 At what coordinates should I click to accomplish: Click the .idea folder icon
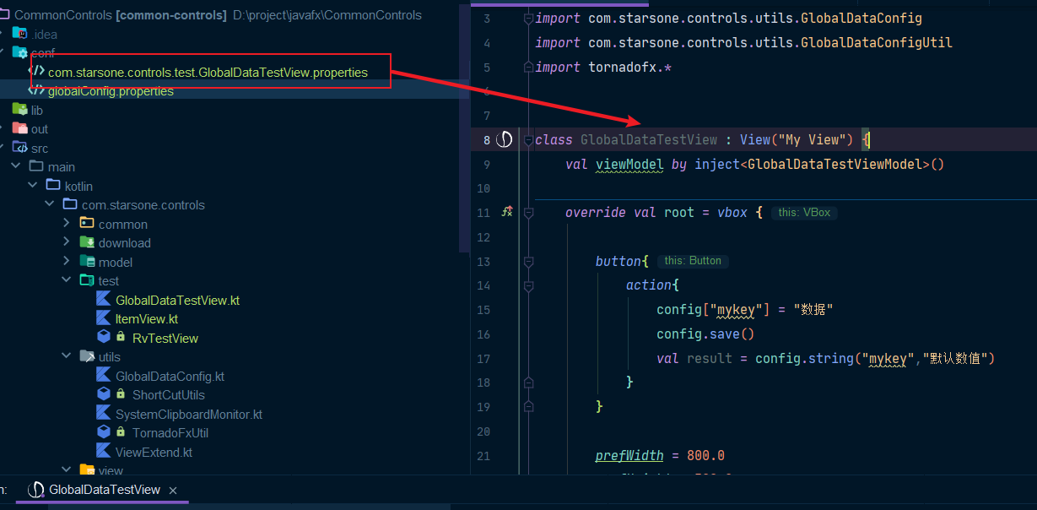click(x=19, y=34)
